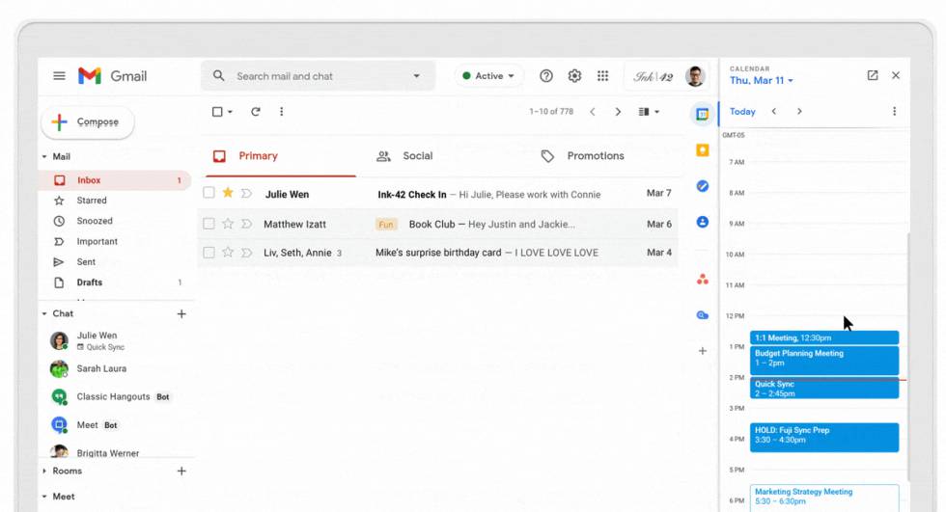This screenshot has width=946, height=512.
Task: Open calendar in a new tab
Action: pyautogui.click(x=873, y=75)
